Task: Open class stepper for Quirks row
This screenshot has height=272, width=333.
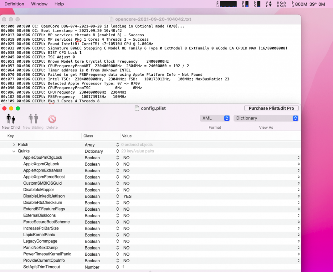Action: click(117, 151)
